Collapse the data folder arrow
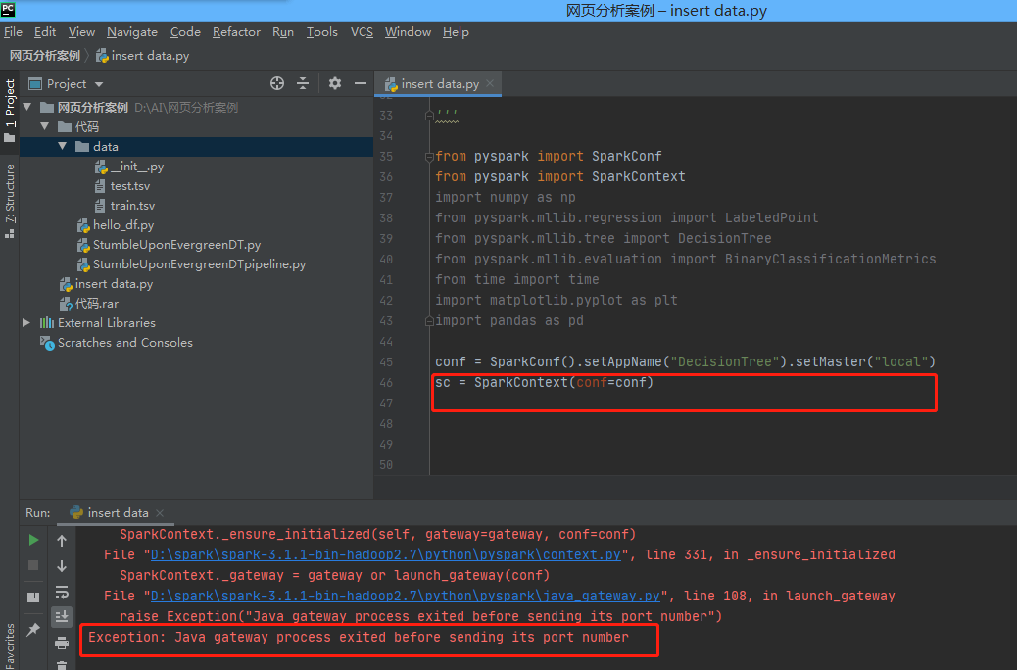The height and width of the screenshot is (670, 1017). click(63, 146)
